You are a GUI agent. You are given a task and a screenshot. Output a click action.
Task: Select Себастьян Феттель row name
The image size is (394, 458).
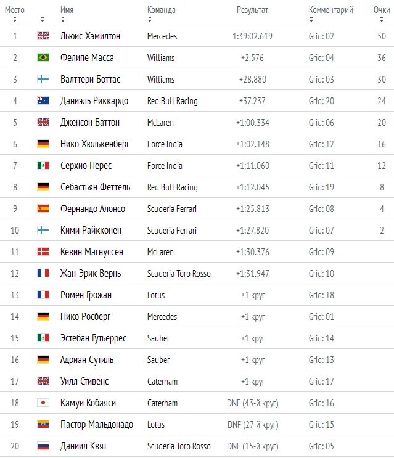point(95,187)
